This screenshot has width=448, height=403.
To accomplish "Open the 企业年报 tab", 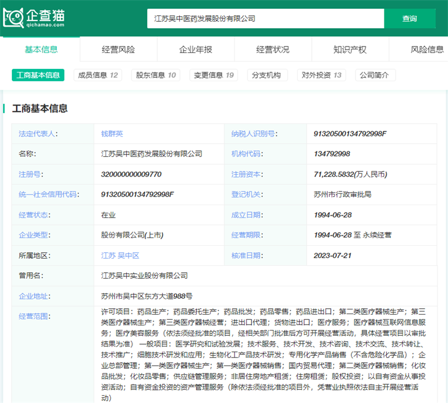I will tap(196, 49).
